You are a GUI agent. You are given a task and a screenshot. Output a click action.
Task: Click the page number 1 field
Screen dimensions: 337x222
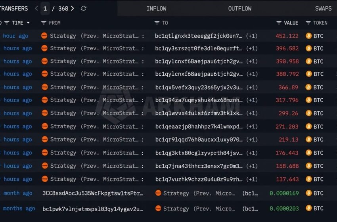[x=45, y=9]
